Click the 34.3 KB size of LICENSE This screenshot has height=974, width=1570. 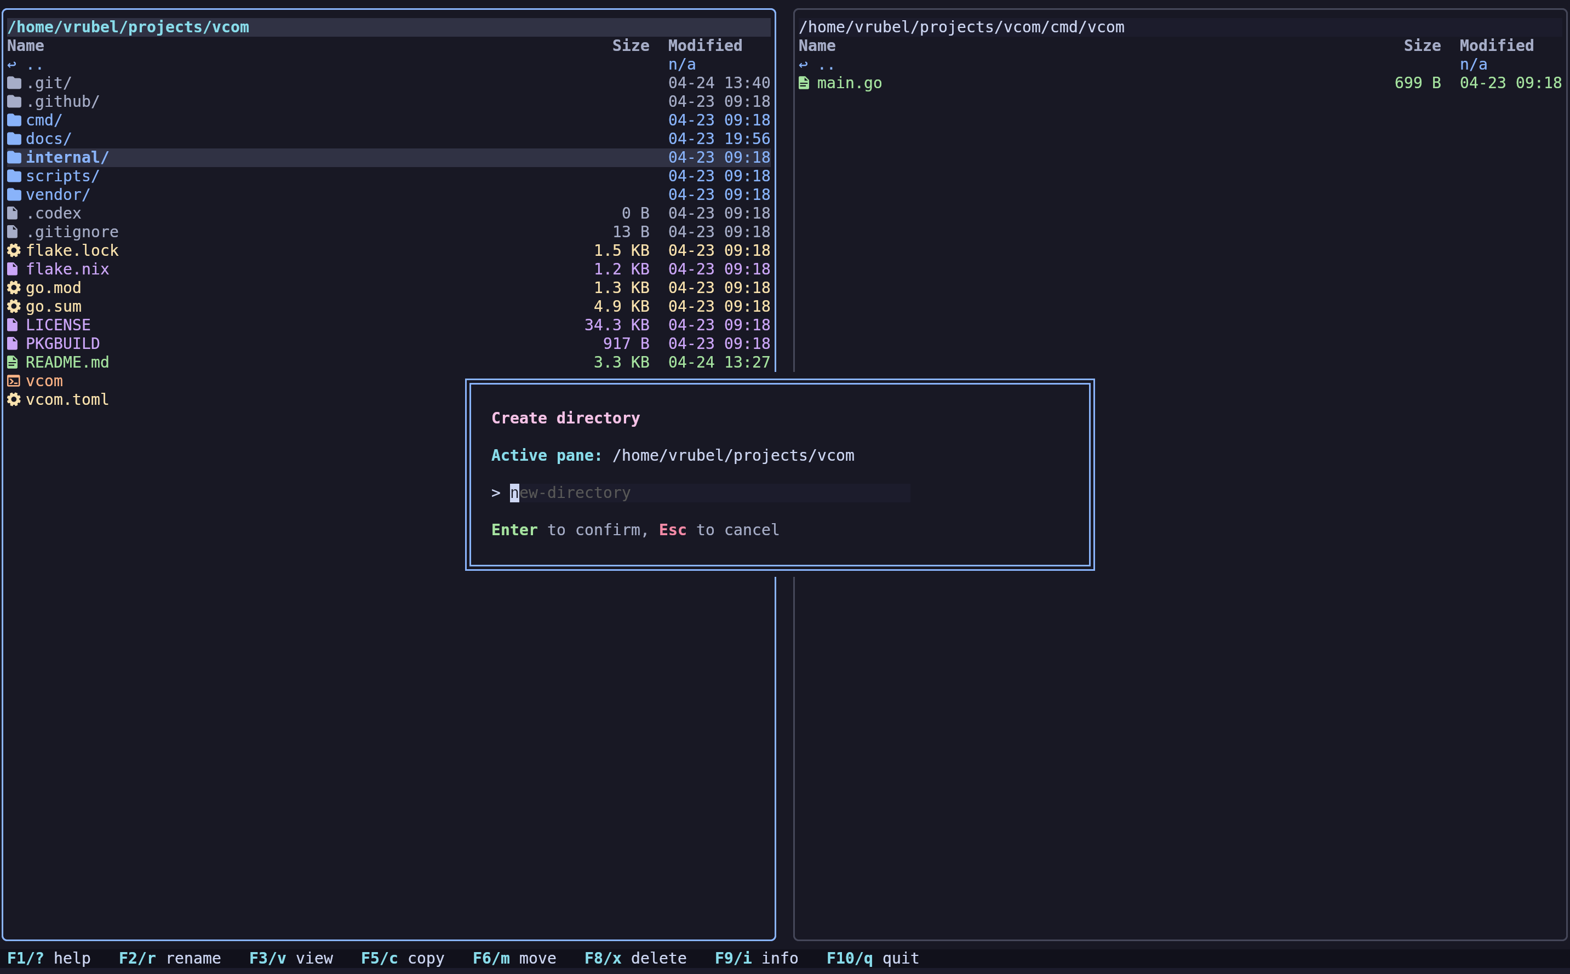pyautogui.click(x=617, y=325)
